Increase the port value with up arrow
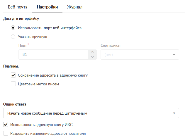185x138 pixels. click(x=92, y=52)
